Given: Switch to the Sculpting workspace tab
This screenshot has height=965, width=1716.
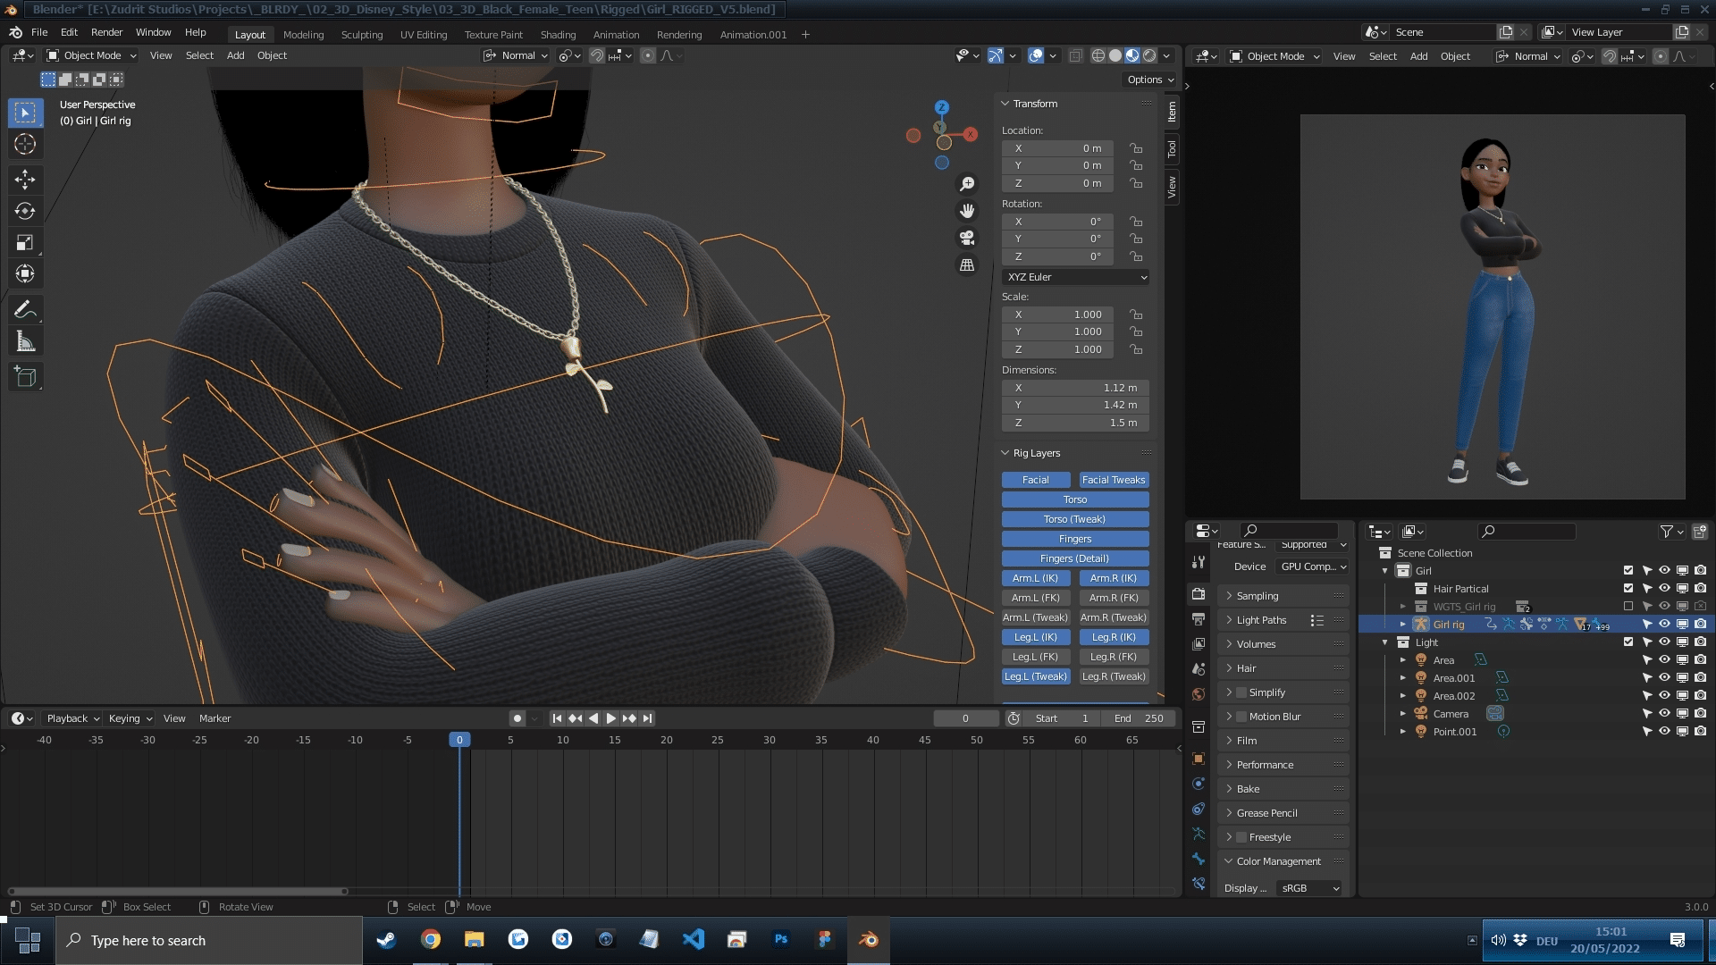Looking at the screenshot, I should 361,35.
